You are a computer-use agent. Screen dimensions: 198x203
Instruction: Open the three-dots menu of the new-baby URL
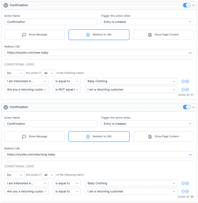(x=190, y=53)
